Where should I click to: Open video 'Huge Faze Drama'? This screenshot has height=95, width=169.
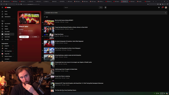59,34
